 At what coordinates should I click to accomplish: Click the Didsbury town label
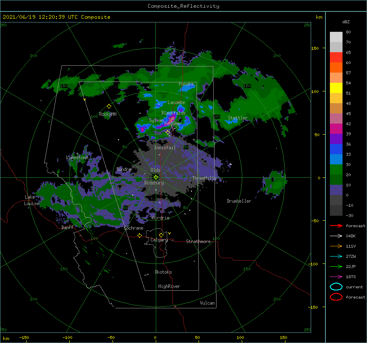click(x=154, y=183)
